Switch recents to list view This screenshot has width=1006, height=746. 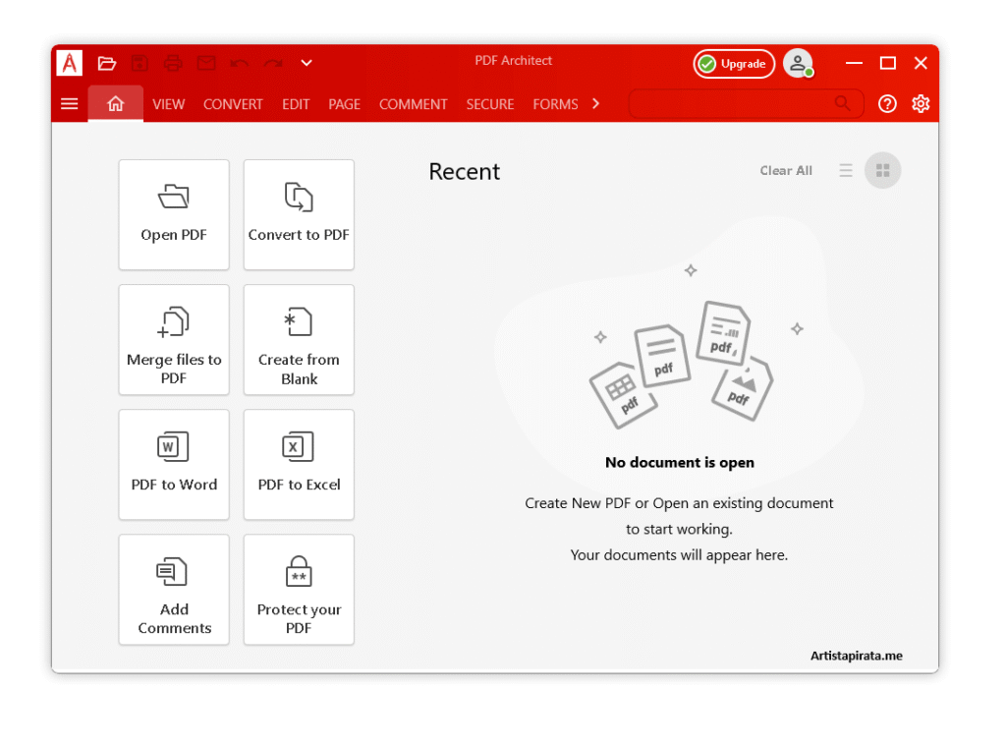[x=846, y=169]
